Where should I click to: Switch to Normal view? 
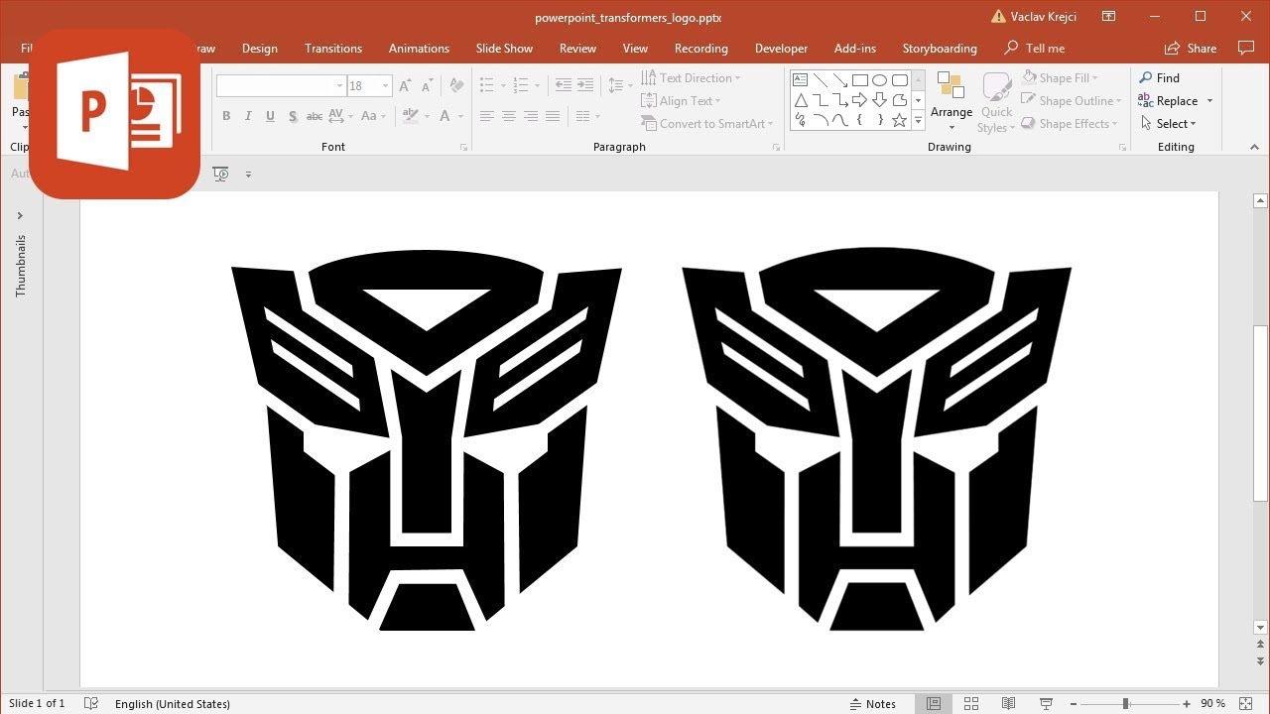point(934,703)
